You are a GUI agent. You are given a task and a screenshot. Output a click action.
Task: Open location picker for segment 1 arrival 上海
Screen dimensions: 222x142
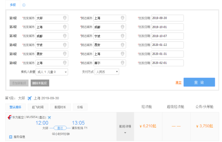(x=122, y=18)
